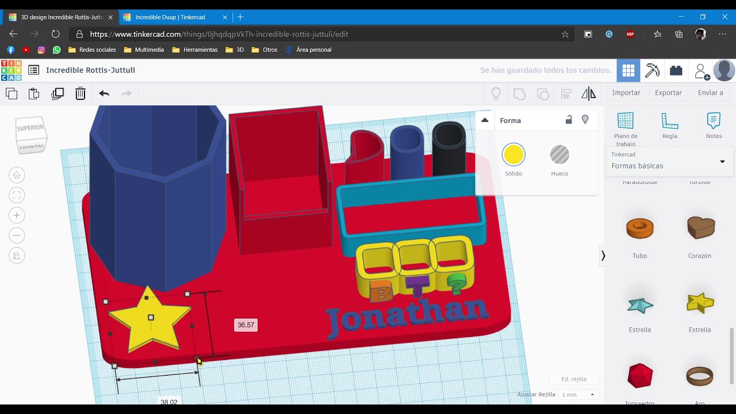The width and height of the screenshot is (736, 414).
Task: Collapse the shapes side panel arrow
Action: pos(603,255)
